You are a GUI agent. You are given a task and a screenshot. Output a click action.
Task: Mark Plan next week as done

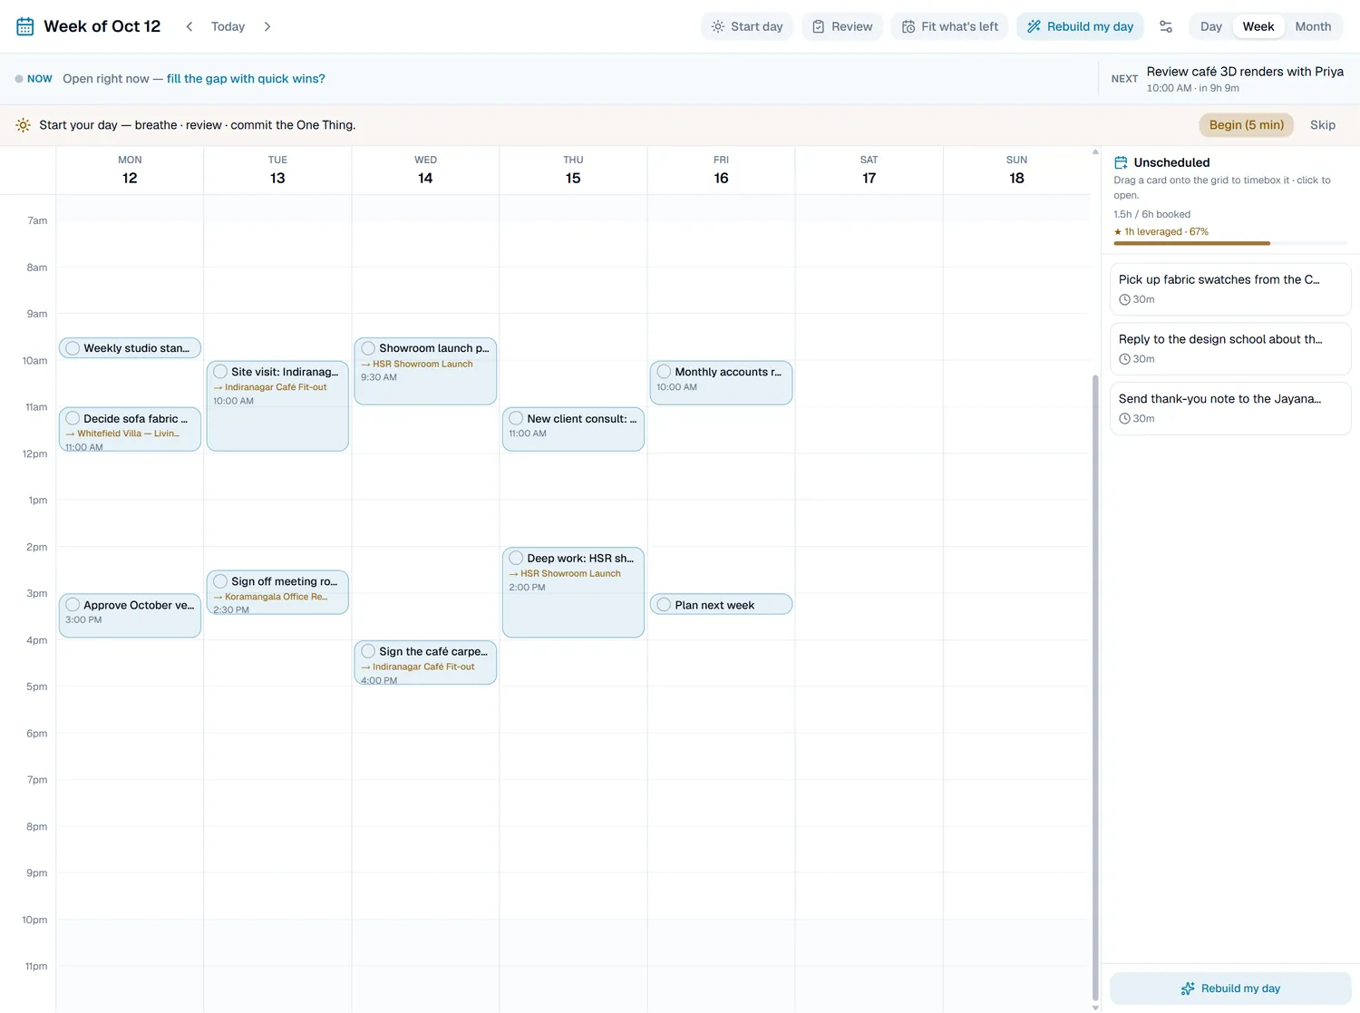664,605
